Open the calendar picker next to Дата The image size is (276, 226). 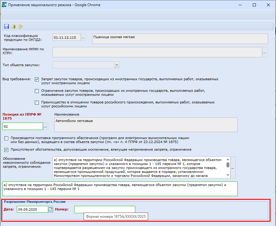(51, 209)
